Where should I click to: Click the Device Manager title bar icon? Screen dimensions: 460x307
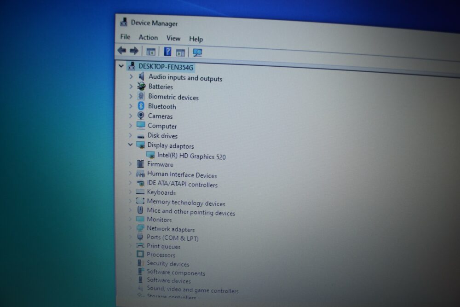[x=124, y=22]
